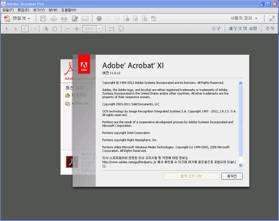Click the zoom in plus button

pyautogui.click(x=77, y=28)
